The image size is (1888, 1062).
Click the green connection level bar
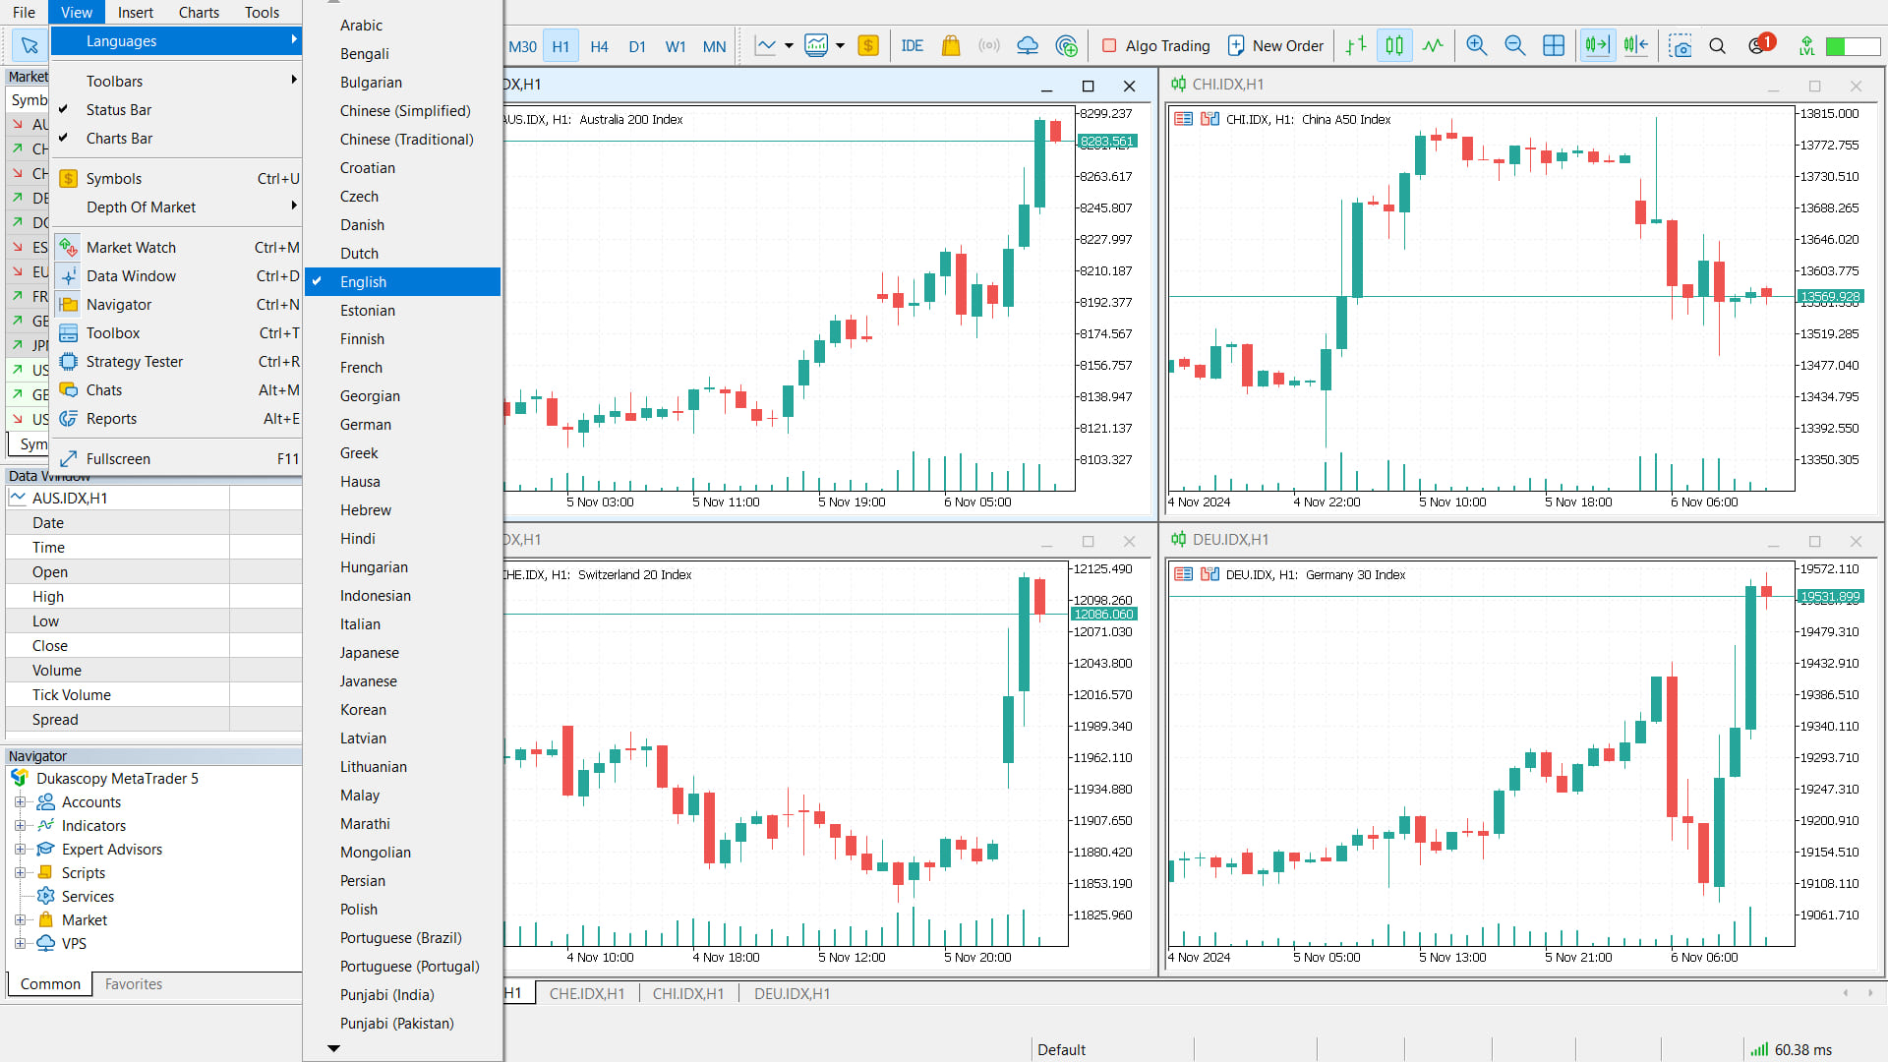click(x=1853, y=46)
